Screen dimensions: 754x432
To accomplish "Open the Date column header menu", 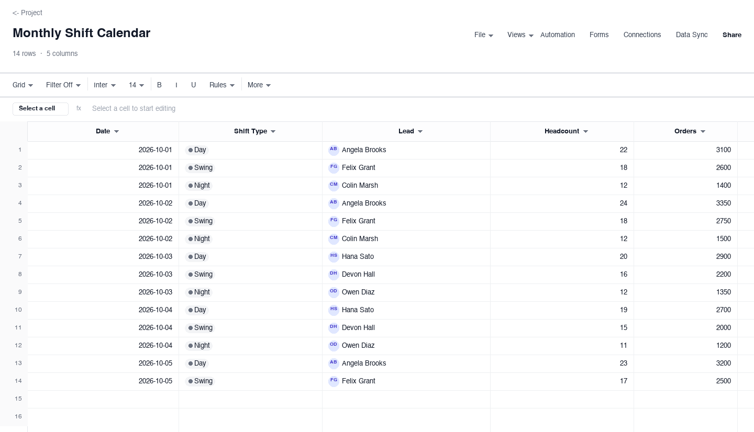I will [116, 131].
